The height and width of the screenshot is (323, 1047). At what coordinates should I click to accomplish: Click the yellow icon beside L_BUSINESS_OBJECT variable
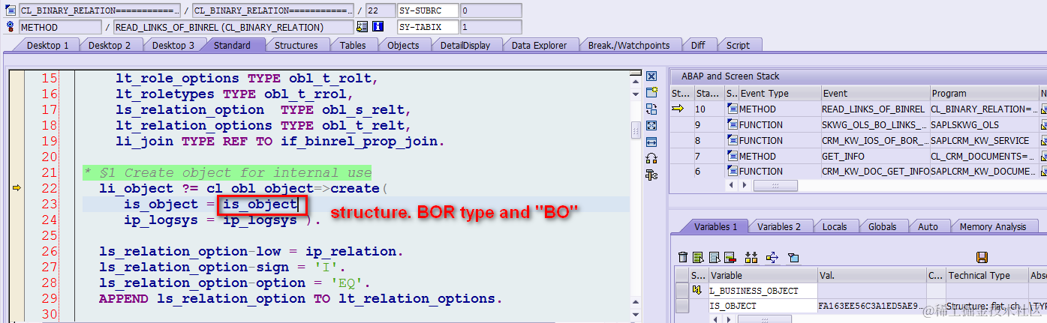(697, 290)
